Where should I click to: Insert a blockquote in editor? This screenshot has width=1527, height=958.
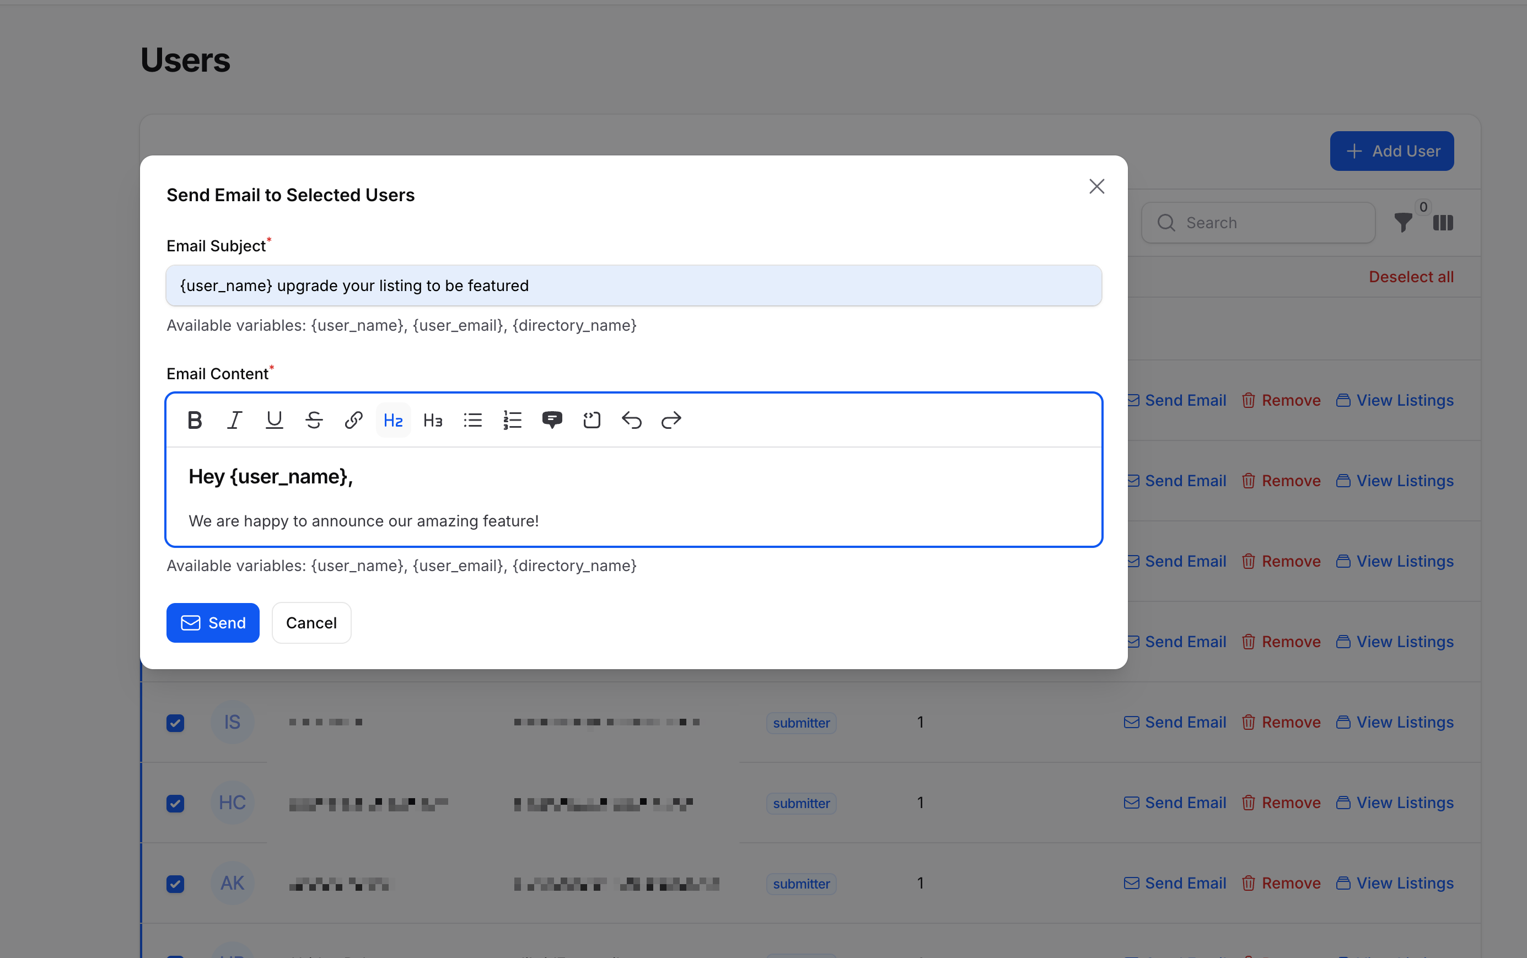point(552,420)
